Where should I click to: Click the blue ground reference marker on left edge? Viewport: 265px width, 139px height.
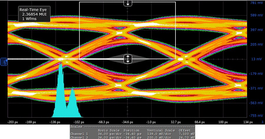click(x=4, y=62)
